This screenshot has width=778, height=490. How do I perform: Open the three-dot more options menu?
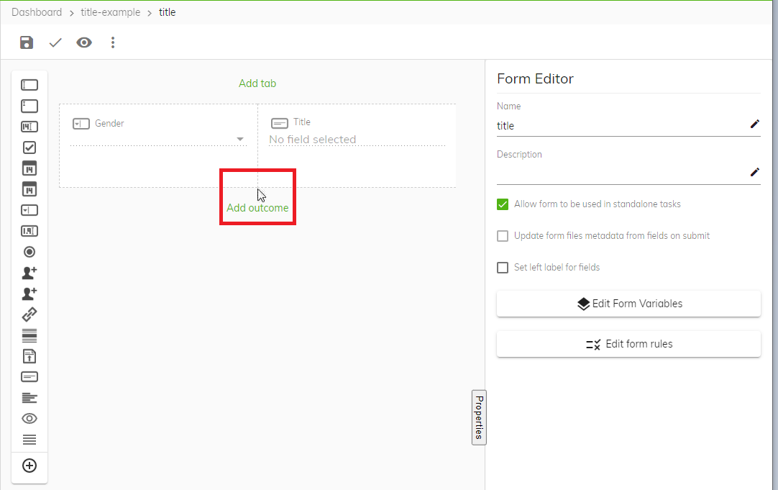point(113,42)
